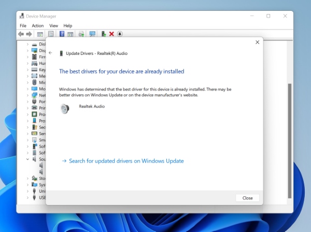311x232 pixels.
Task: Expand the Print queues tree node
Action: [27, 108]
